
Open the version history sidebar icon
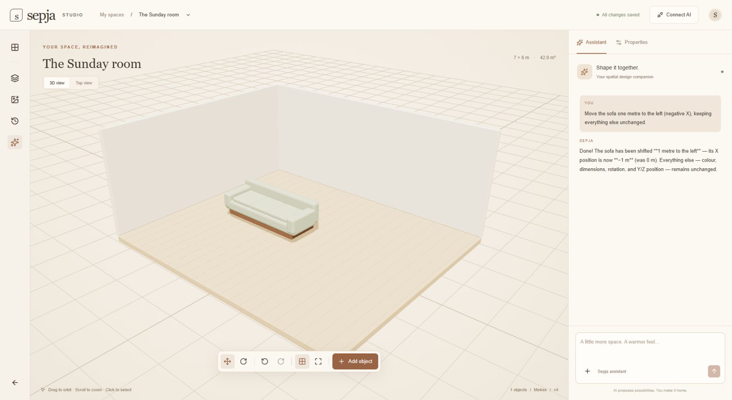click(15, 121)
